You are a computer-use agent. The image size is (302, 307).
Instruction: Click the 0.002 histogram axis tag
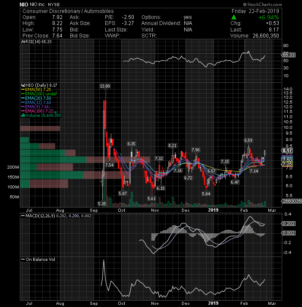point(289,233)
